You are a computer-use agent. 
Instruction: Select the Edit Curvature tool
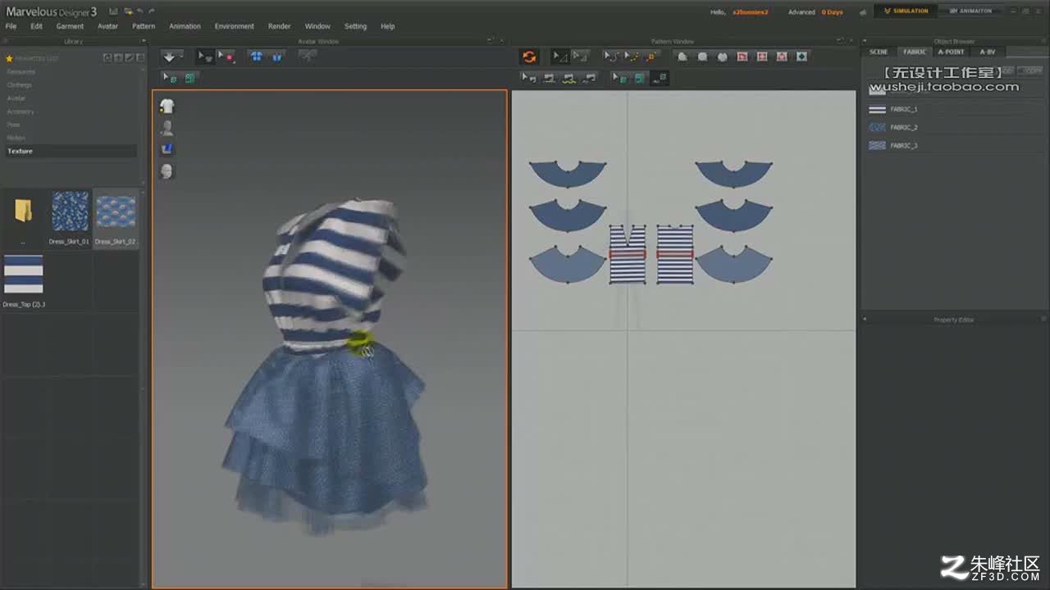[611, 57]
